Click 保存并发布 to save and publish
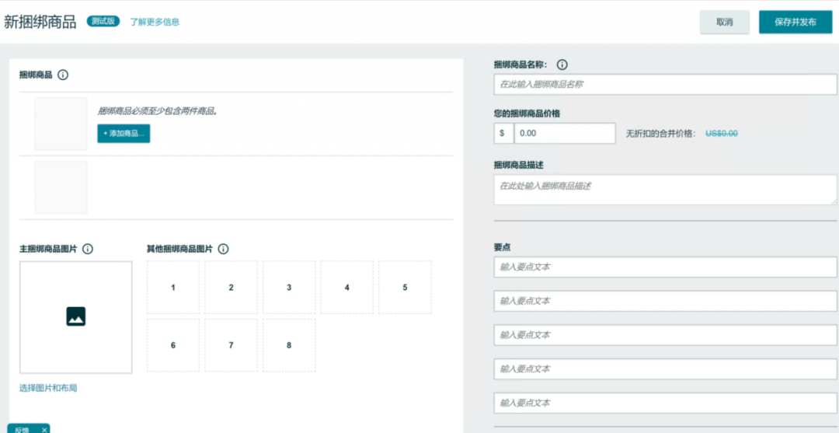Image resolution: width=839 pixels, height=433 pixels. 795,22
